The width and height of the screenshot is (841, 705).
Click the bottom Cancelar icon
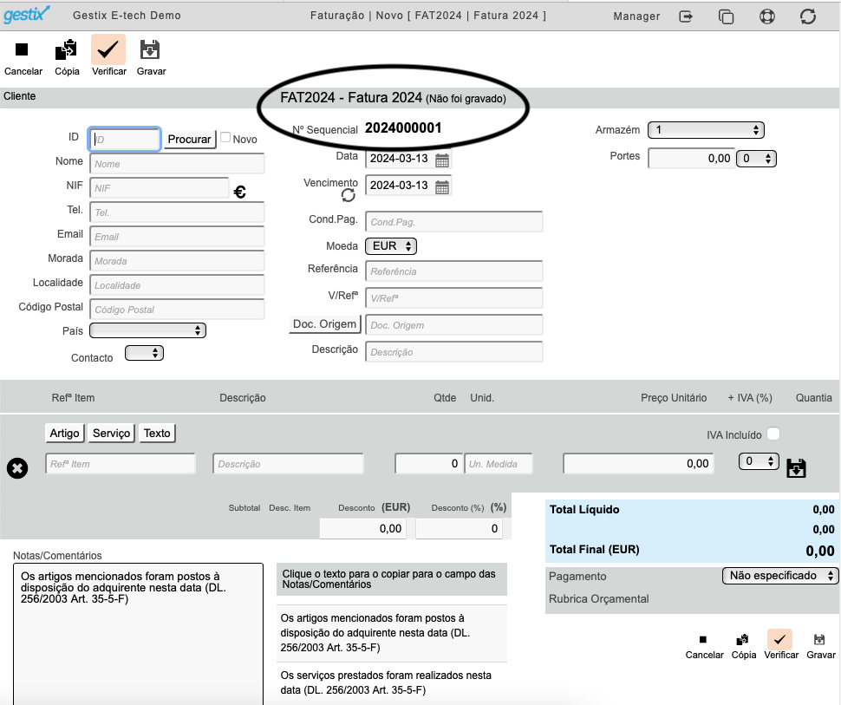tap(703, 639)
